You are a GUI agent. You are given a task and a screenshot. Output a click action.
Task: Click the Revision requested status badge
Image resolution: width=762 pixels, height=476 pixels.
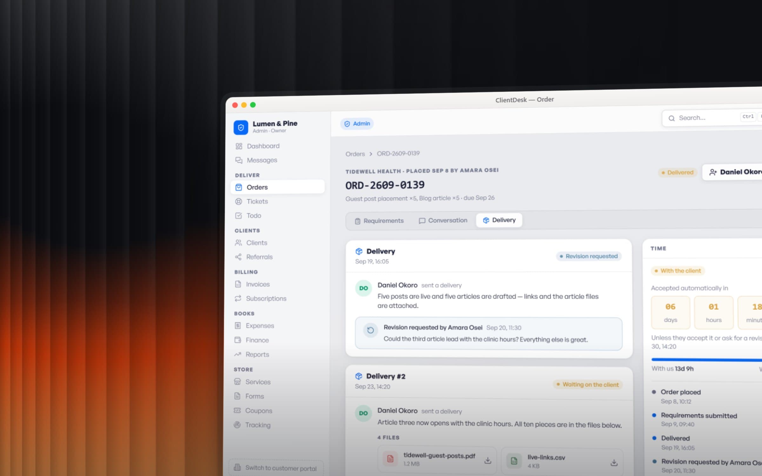pyautogui.click(x=589, y=256)
